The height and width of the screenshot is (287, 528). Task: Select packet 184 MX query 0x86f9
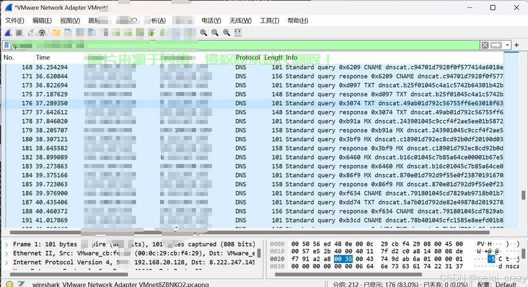coord(253,175)
